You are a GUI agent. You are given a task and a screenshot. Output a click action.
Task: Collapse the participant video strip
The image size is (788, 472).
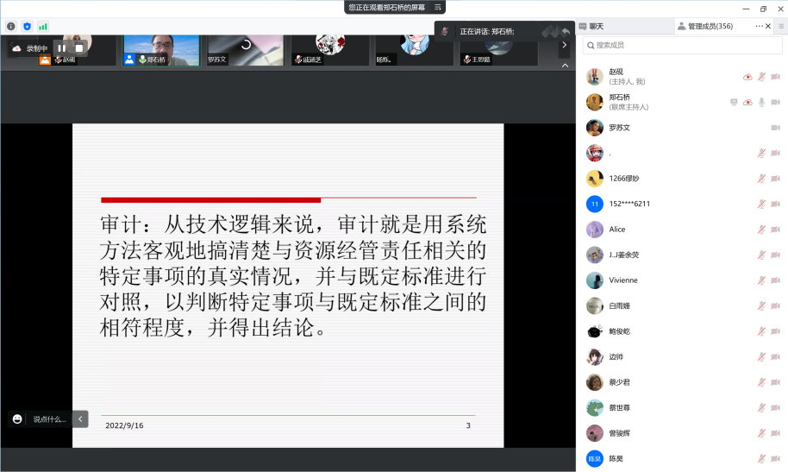[565, 65]
